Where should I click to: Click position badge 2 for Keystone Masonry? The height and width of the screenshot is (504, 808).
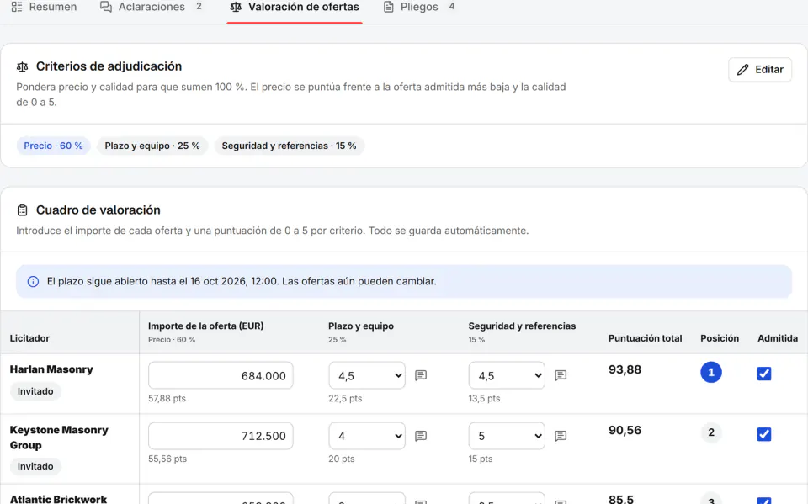711,432
